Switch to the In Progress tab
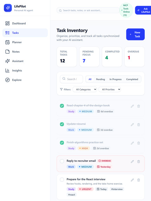Viewport: 151px width, 201px height. coord(116,79)
